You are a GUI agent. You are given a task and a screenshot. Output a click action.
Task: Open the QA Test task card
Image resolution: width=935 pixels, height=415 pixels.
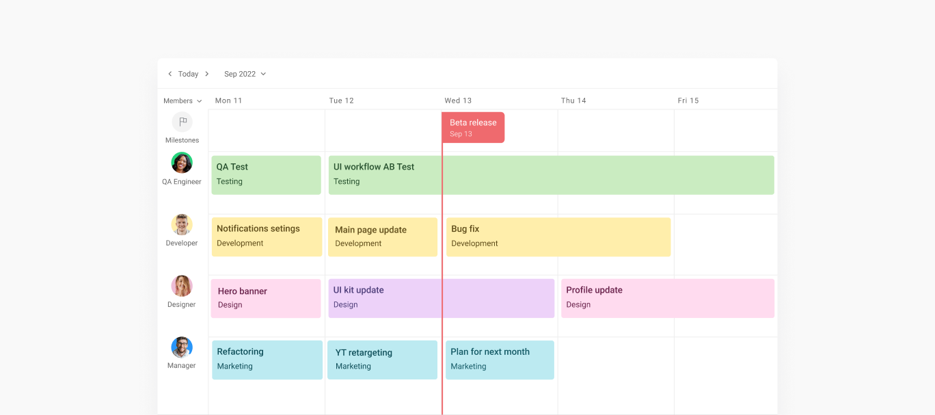tap(266, 175)
